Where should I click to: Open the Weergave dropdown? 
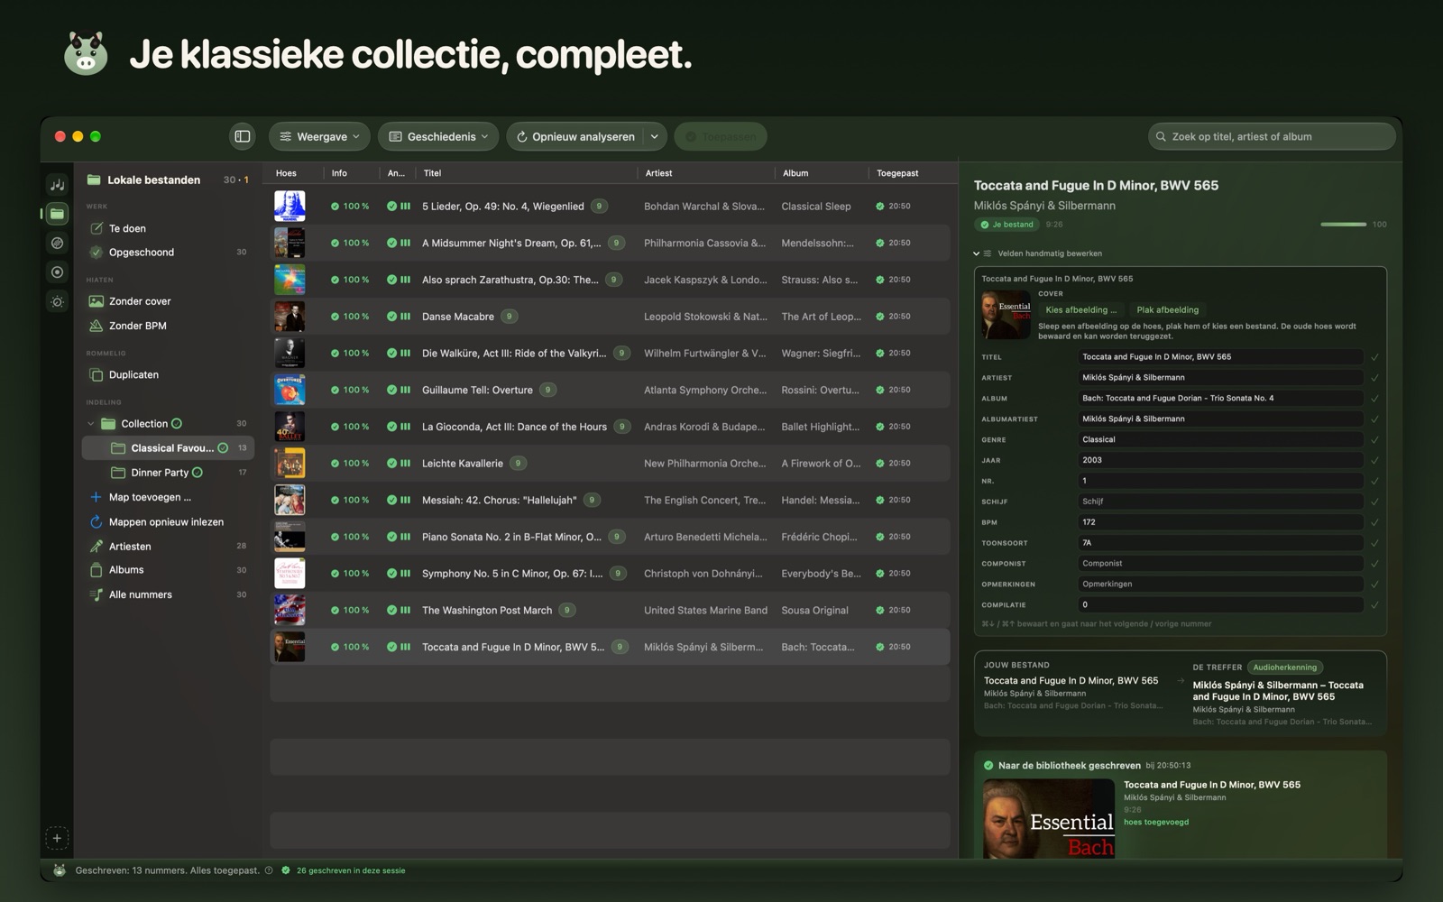click(319, 136)
